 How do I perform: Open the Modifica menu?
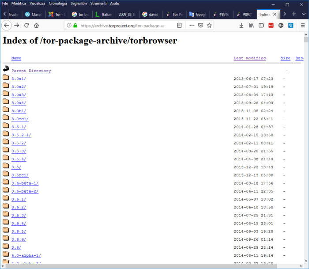(19, 4)
